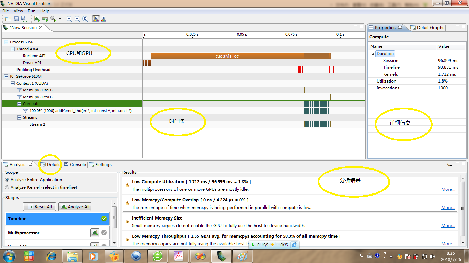
Task: Click the New Session toolbar icon
Action: 8,19
